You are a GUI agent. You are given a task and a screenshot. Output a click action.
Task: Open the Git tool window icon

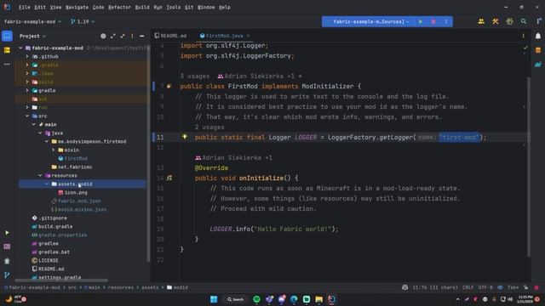click(7, 275)
